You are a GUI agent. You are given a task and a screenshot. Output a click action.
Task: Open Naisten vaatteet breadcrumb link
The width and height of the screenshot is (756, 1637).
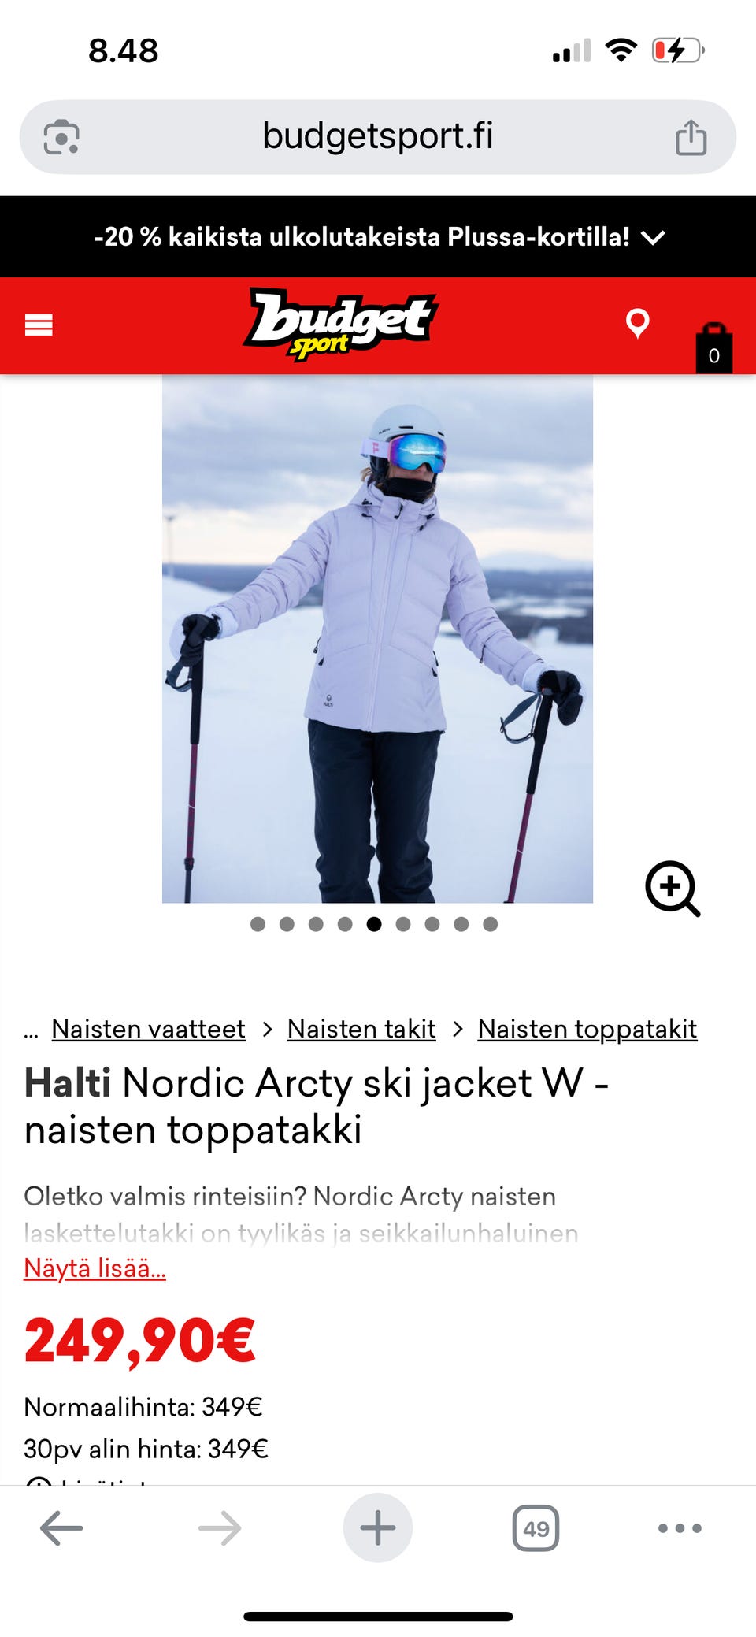[x=148, y=1029]
